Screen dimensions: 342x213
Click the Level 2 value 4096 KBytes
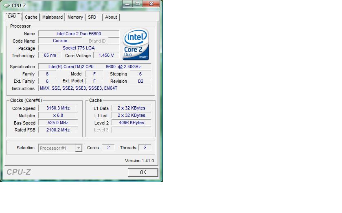131,123
